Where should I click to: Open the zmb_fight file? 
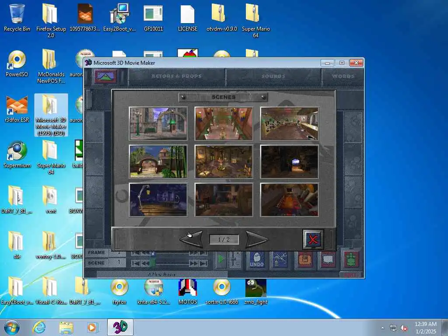click(255, 291)
